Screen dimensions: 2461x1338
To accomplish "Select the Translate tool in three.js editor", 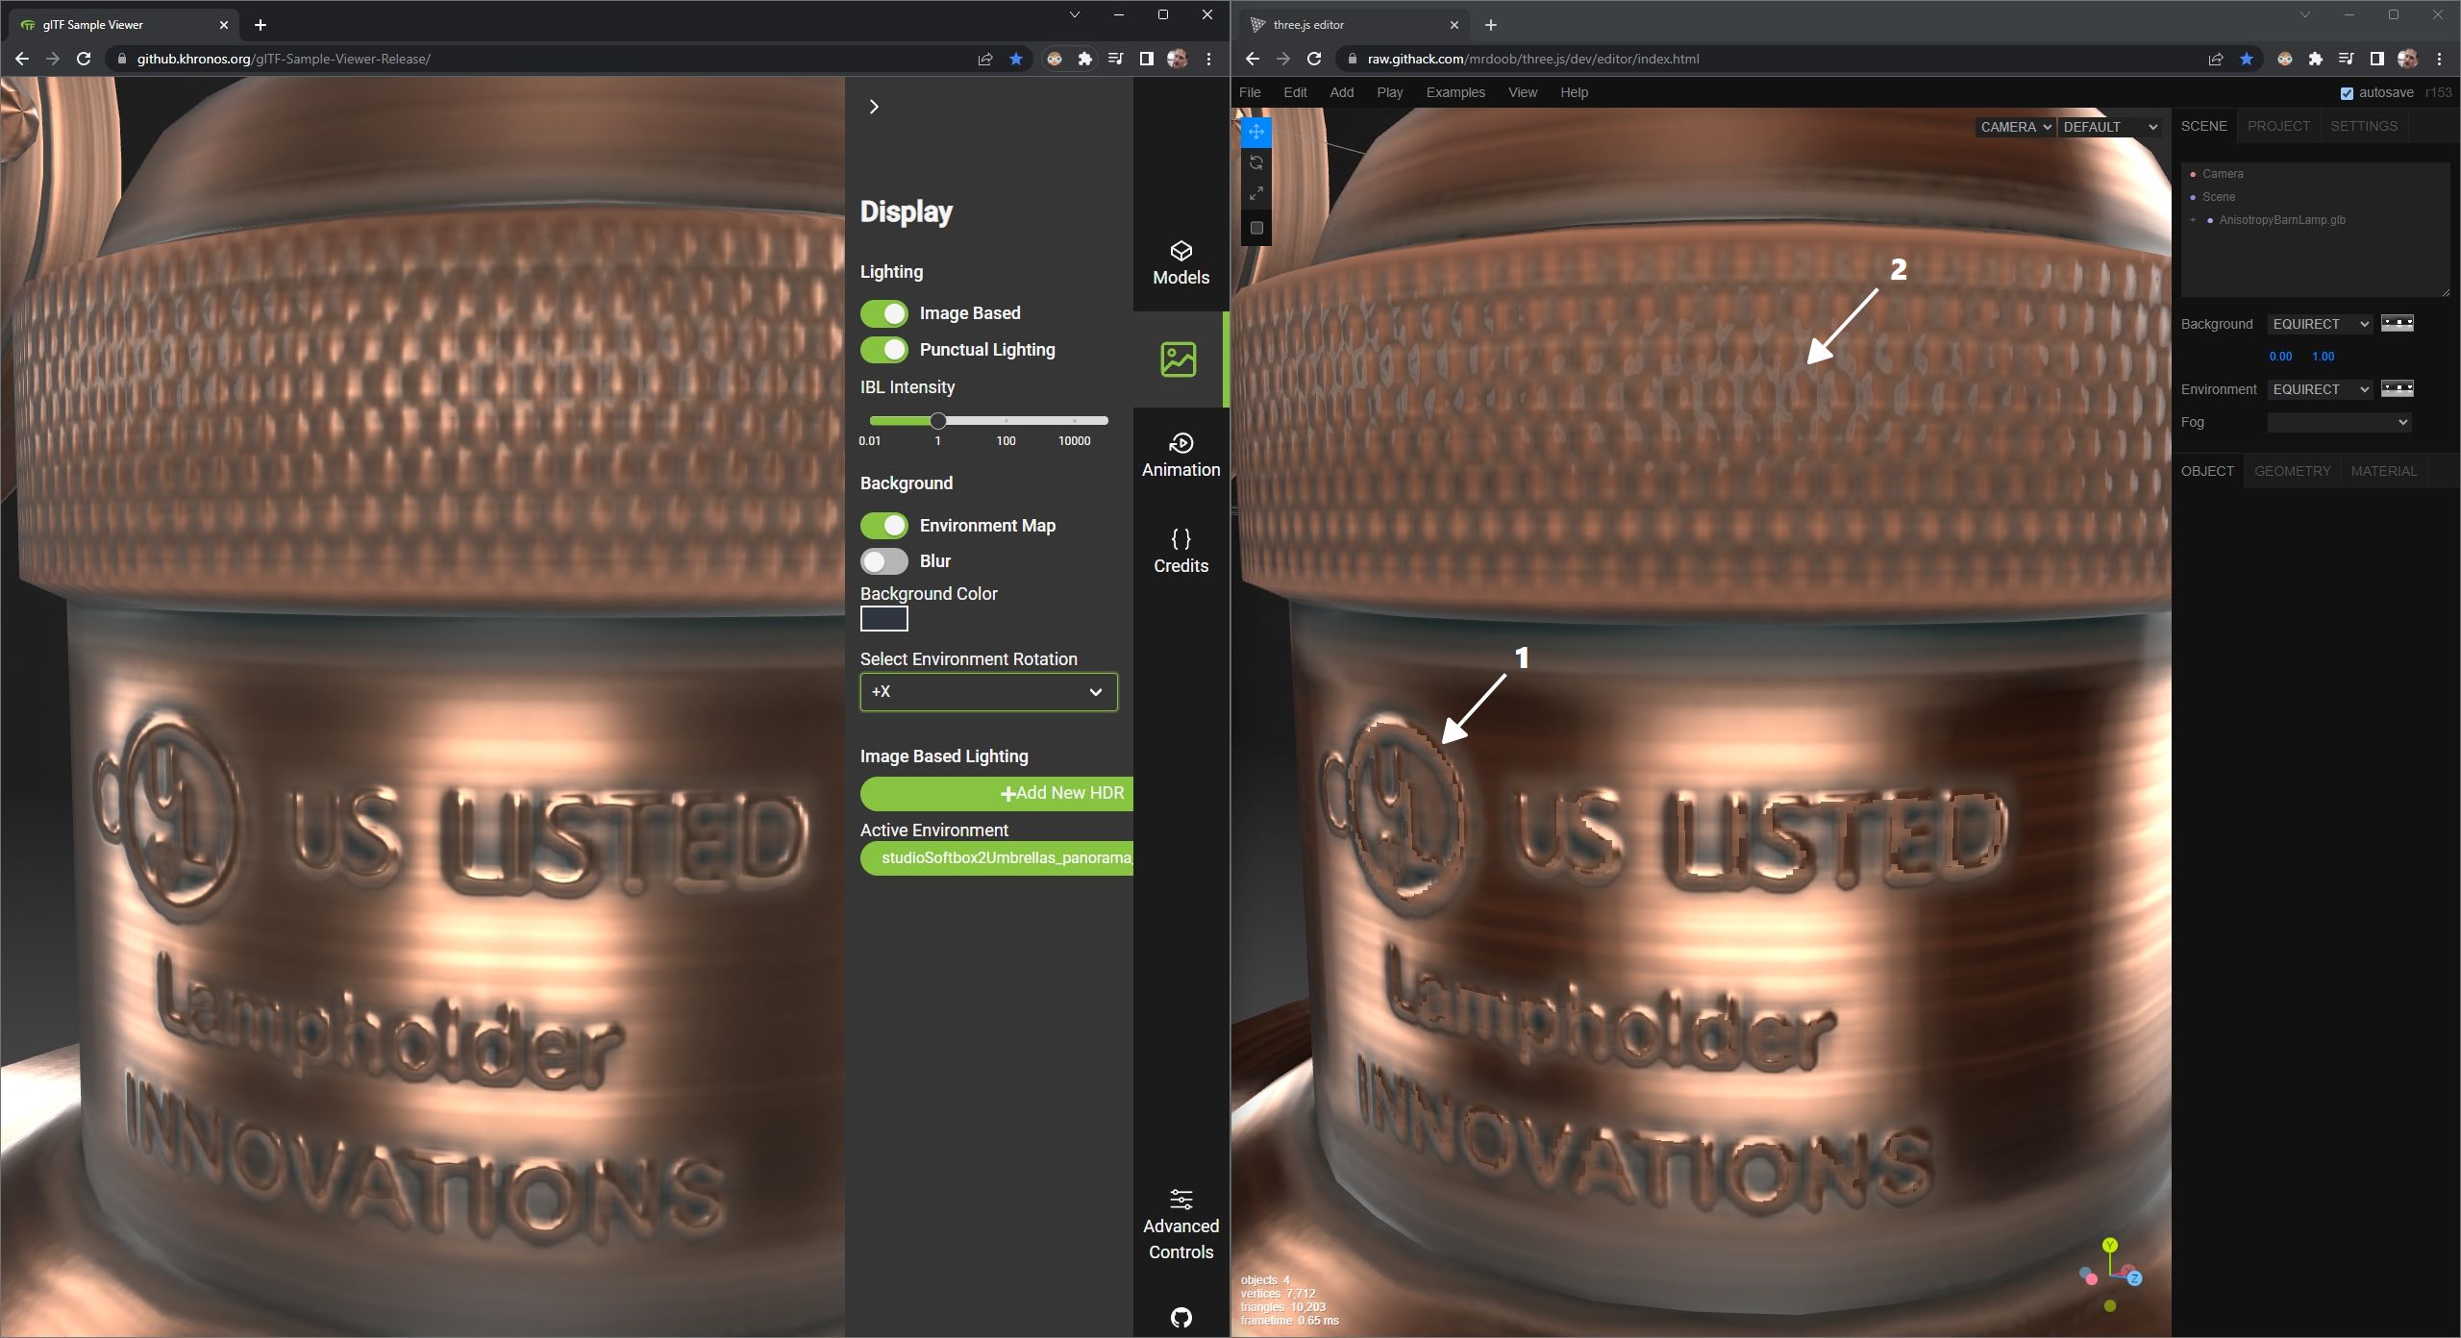I will pos(1256,133).
